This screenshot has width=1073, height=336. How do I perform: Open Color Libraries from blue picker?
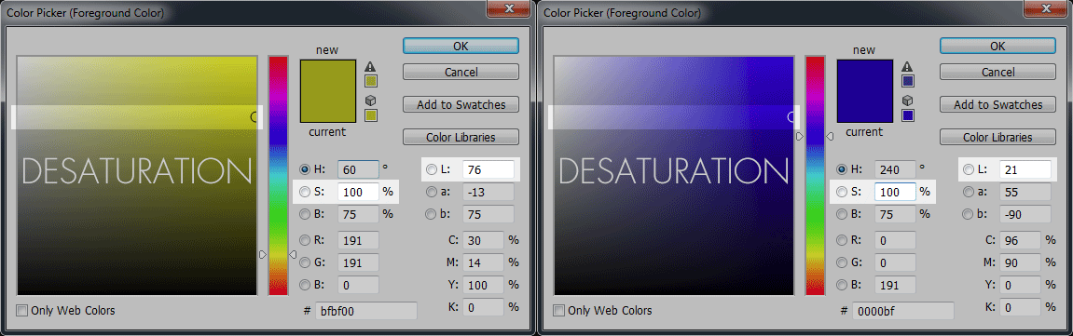pos(997,137)
